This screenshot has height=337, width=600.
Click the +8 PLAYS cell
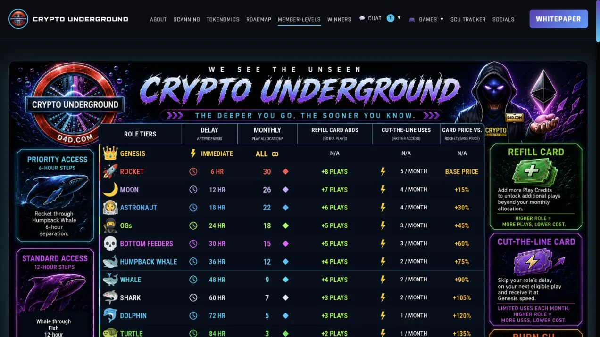[x=334, y=171]
